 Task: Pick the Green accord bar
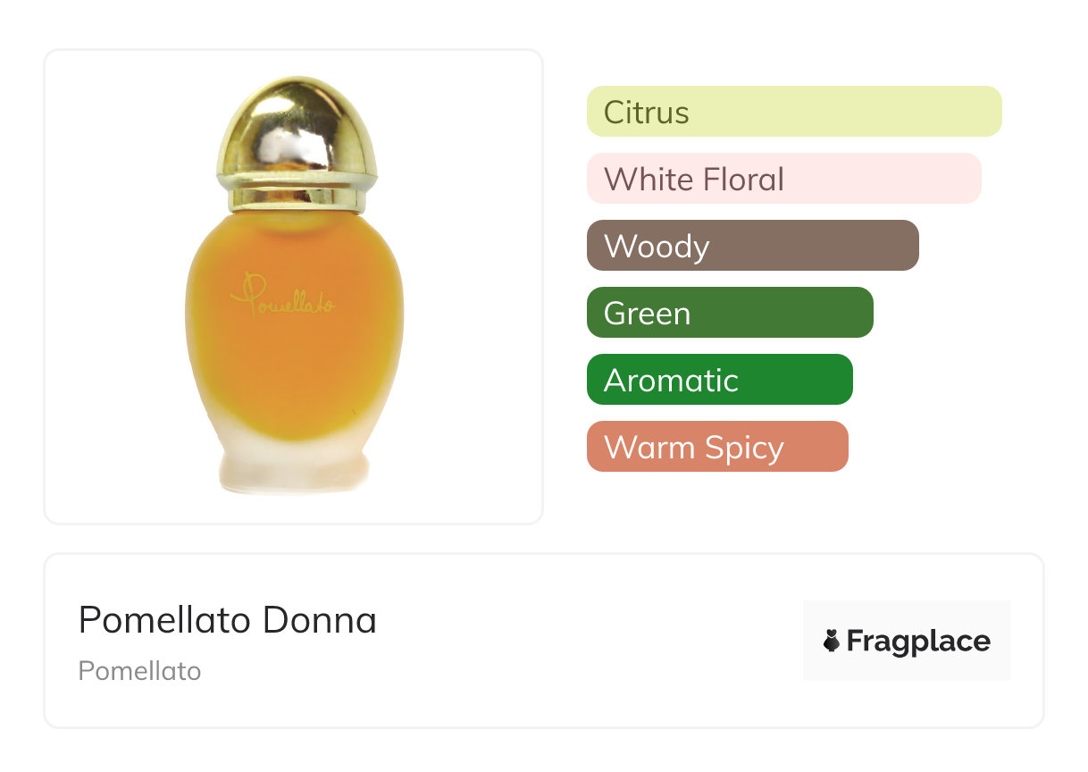729,313
